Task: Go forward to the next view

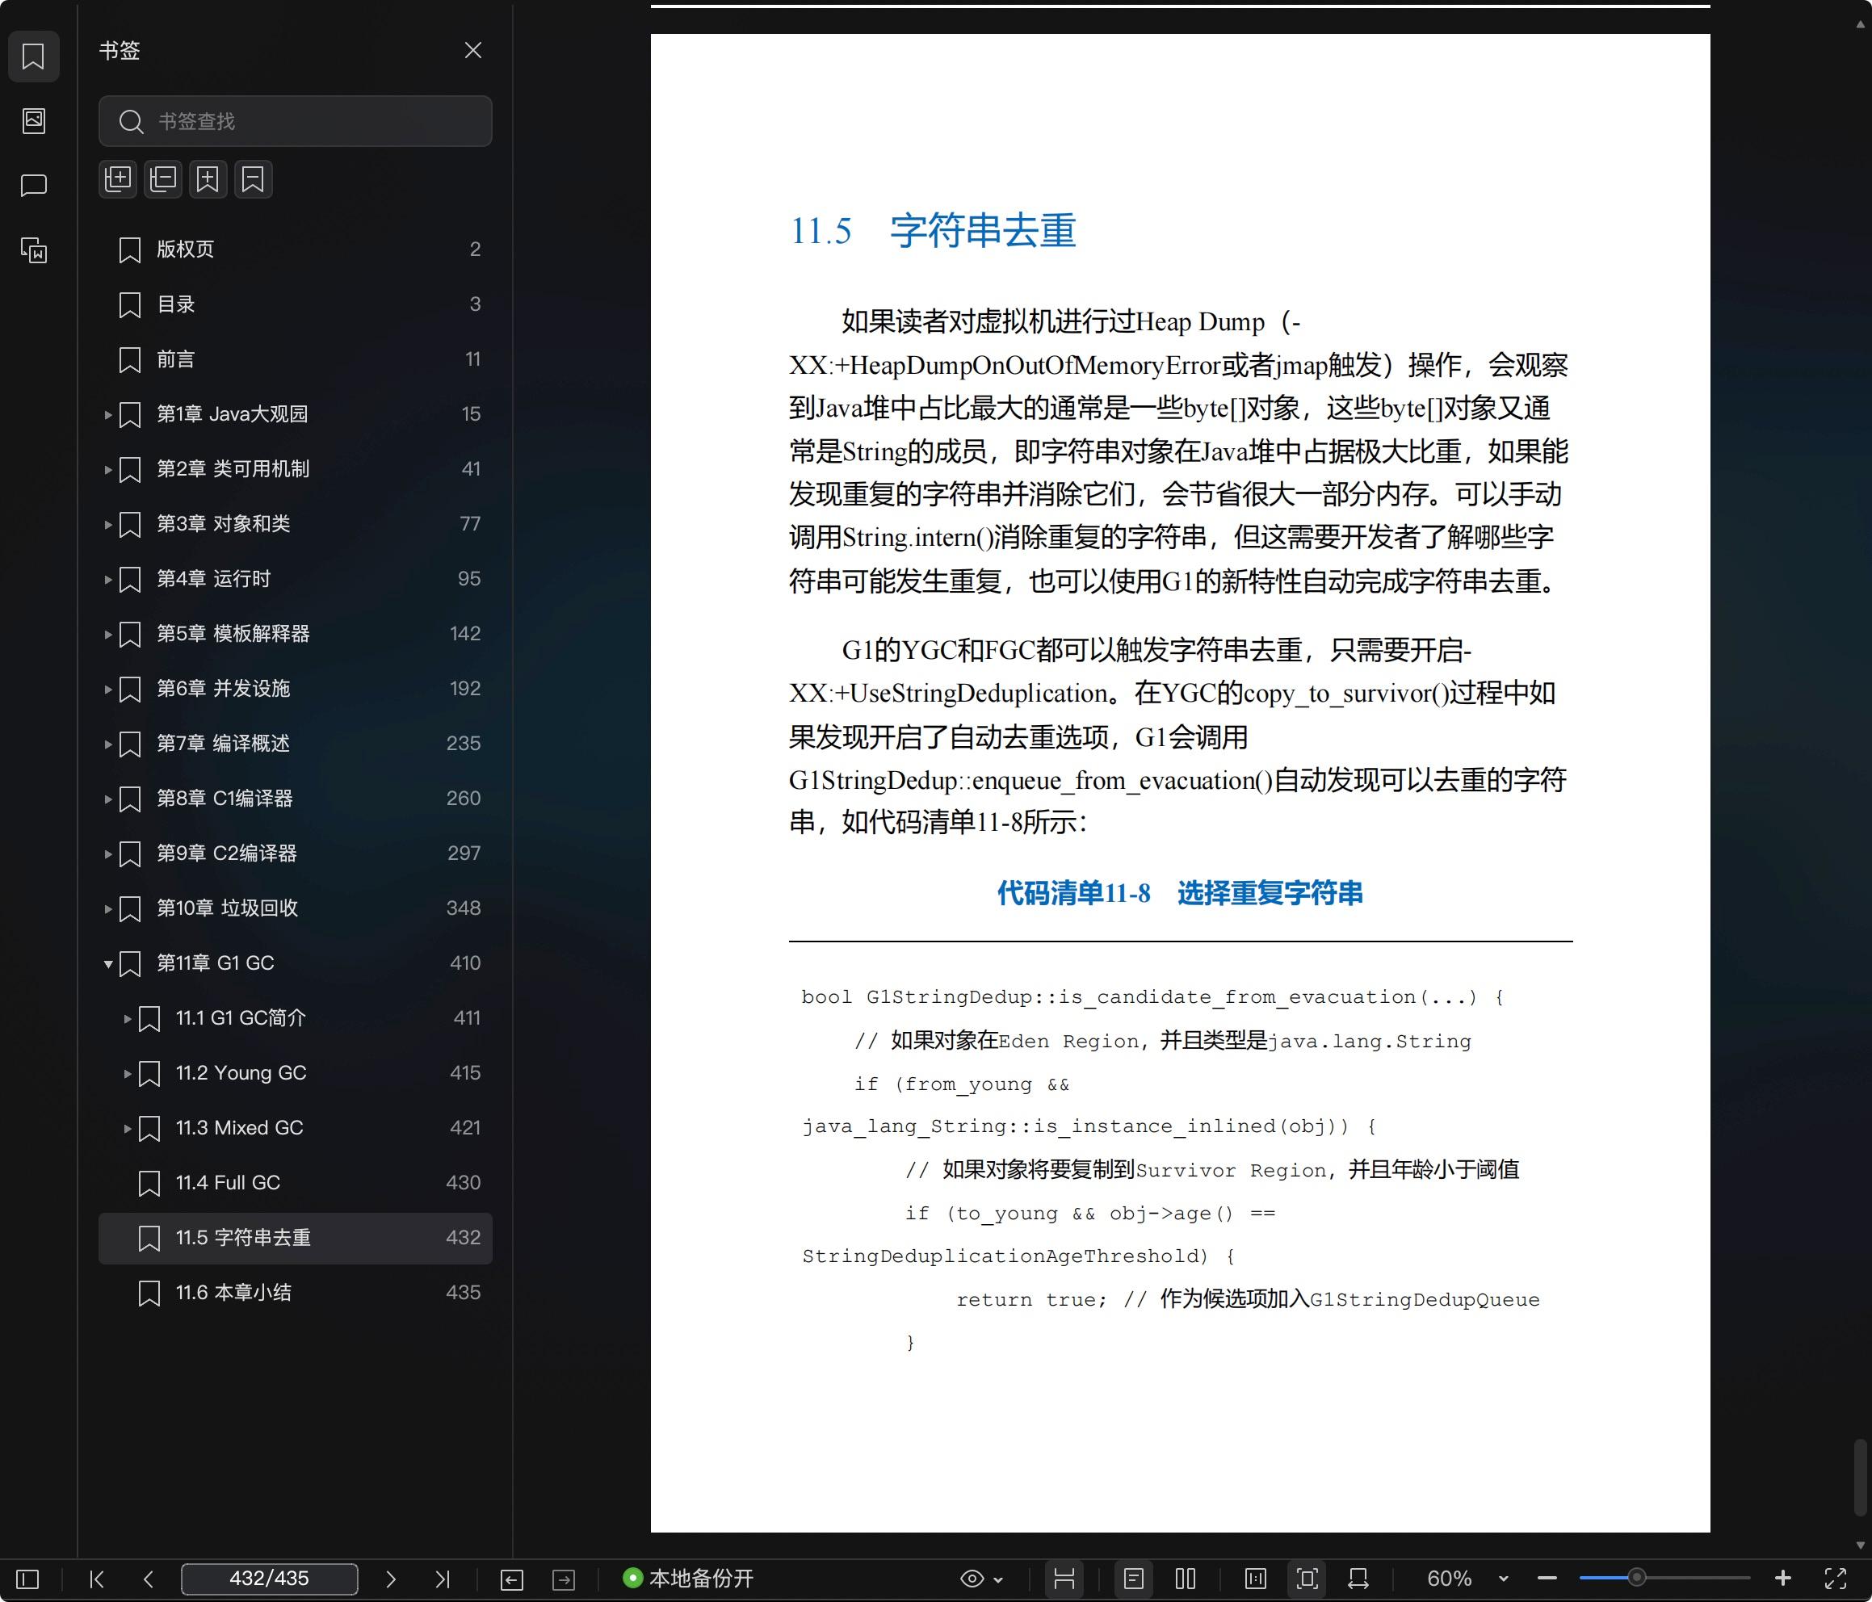Action: click(564, 1579)
